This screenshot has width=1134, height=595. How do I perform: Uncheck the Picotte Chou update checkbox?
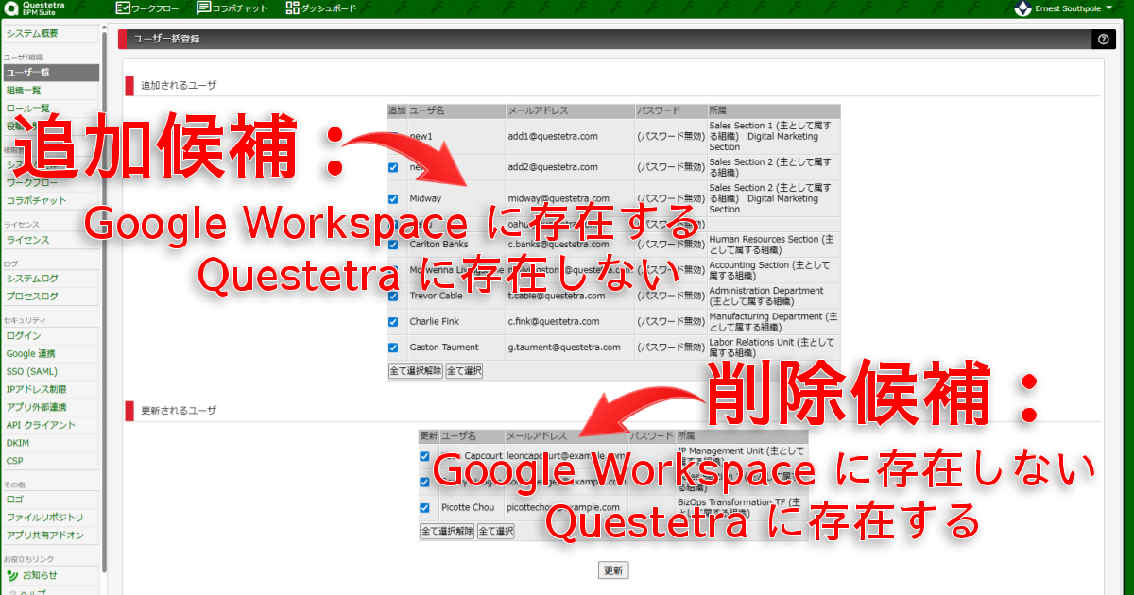pyautogui.click(x=425, y=508)
